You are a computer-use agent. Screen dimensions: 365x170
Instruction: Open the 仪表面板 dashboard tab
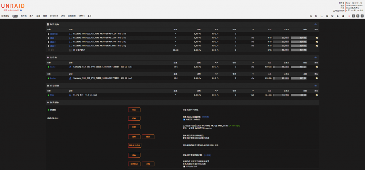[5, 16]
